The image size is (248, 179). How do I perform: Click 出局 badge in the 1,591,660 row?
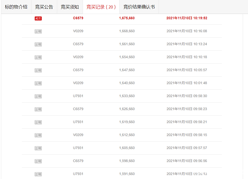tap(38, 174)
